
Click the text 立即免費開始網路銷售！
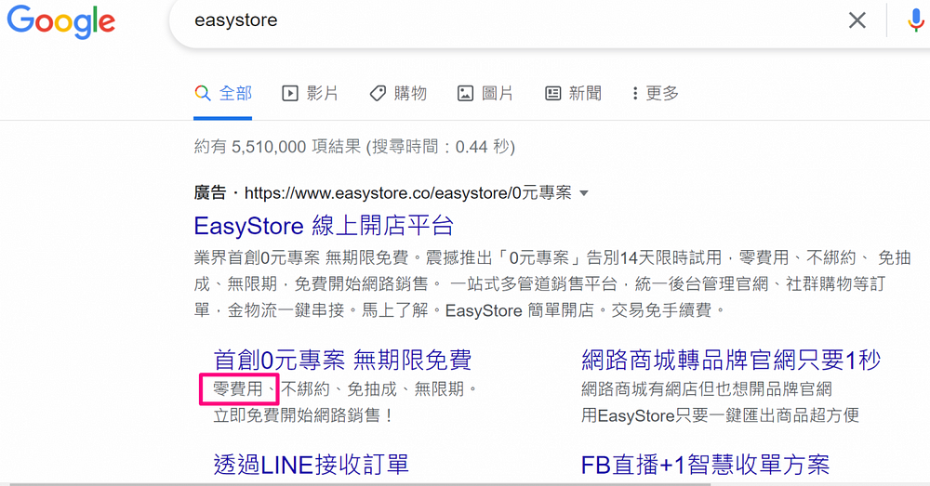pos(304,415)
